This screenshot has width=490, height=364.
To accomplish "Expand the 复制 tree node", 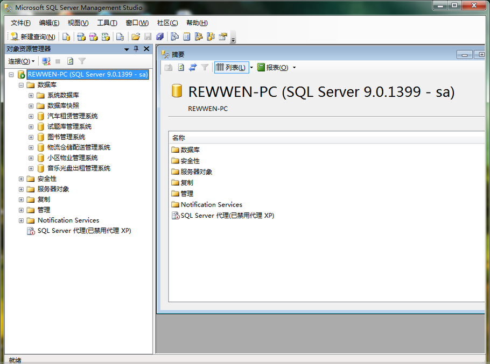I will click(x=21, y=199).
